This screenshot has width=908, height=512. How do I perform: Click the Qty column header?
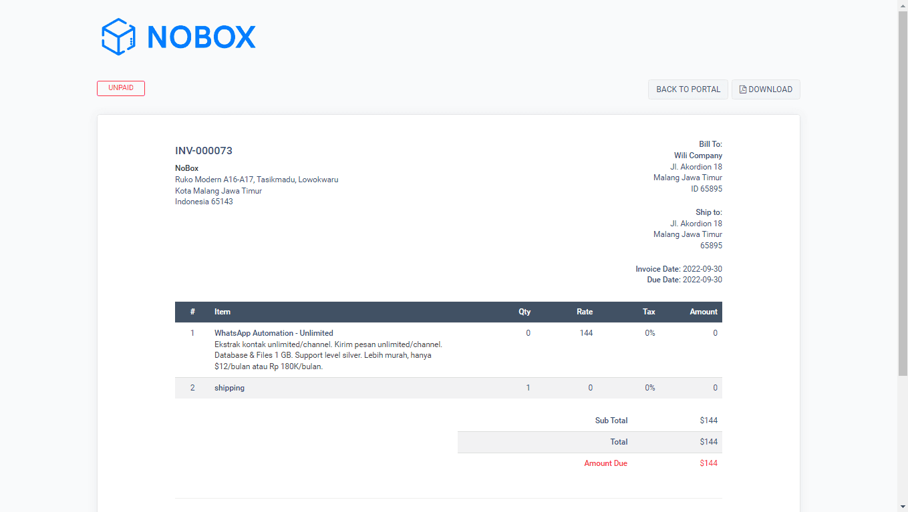[x=524, y=312]
